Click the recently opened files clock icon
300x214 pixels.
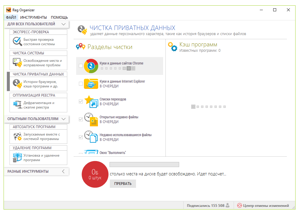click(91, 119)
